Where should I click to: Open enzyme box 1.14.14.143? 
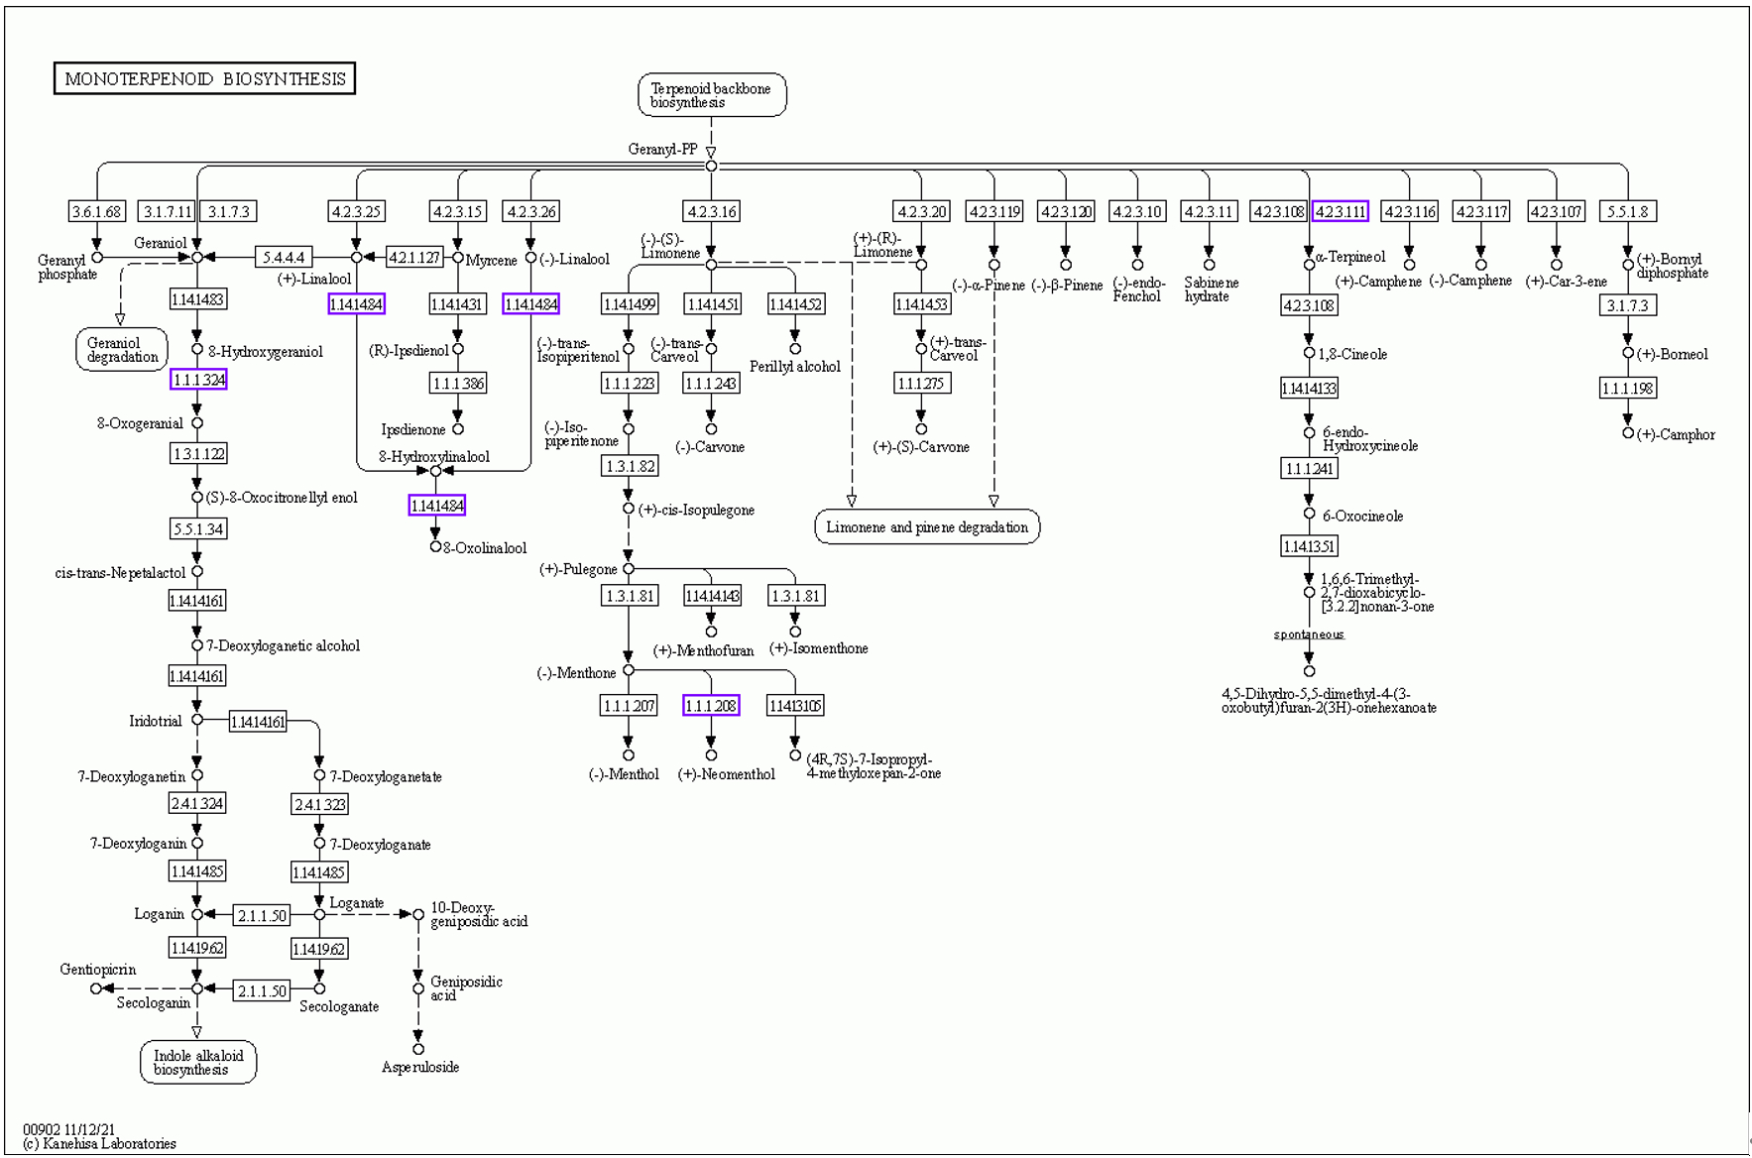712,596
